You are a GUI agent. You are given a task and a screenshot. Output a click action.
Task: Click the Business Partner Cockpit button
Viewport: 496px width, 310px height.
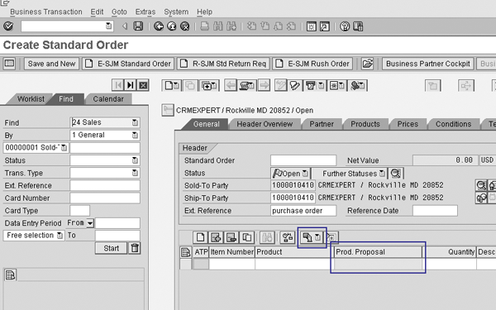427,64
